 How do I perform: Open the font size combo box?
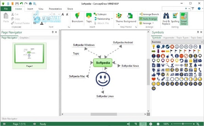56,14
